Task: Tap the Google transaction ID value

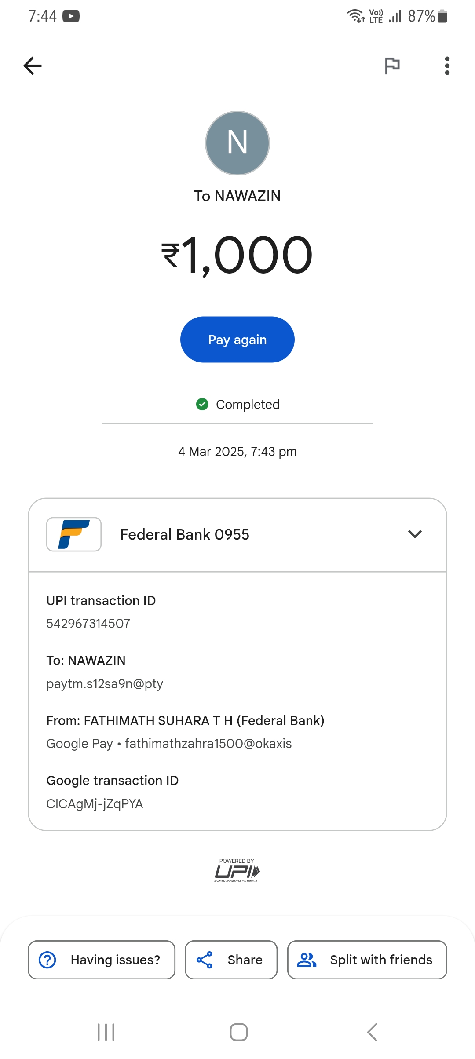Action: 95,804
